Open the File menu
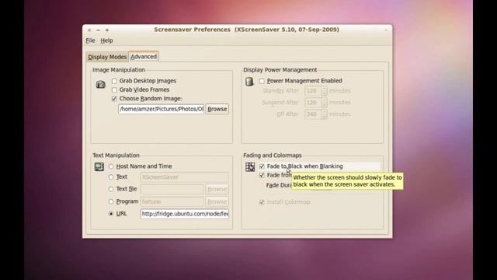497x280 pixels. 90,40
